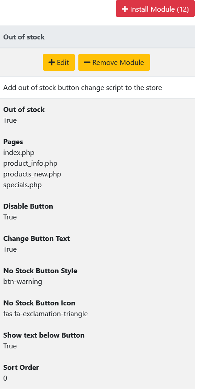Click the plus icon on Install Module
Image resolution: width=201 pixels, height=390 pixels.
click(x=124, y=9)
